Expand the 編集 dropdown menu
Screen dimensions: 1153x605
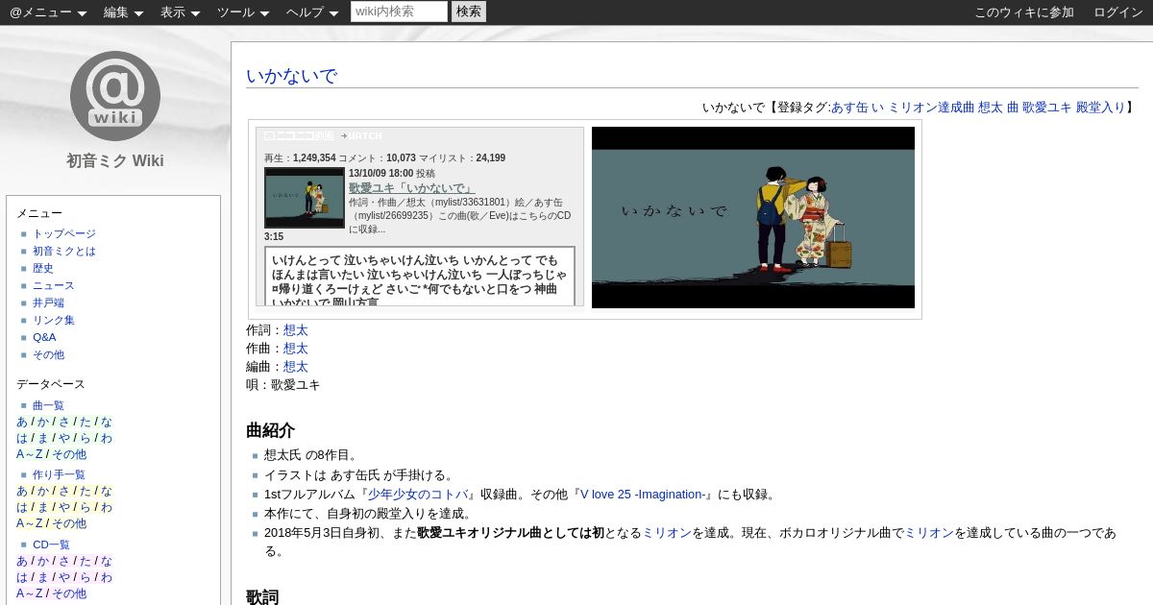click(x=123, y=12)
